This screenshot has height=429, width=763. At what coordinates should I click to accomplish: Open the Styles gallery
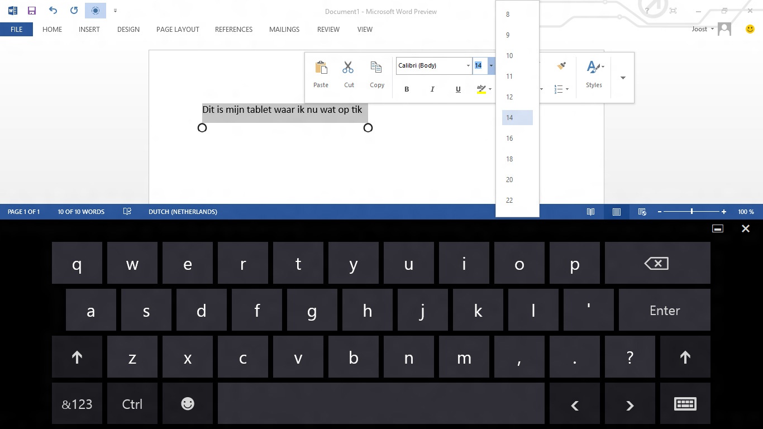pos(594,74)
